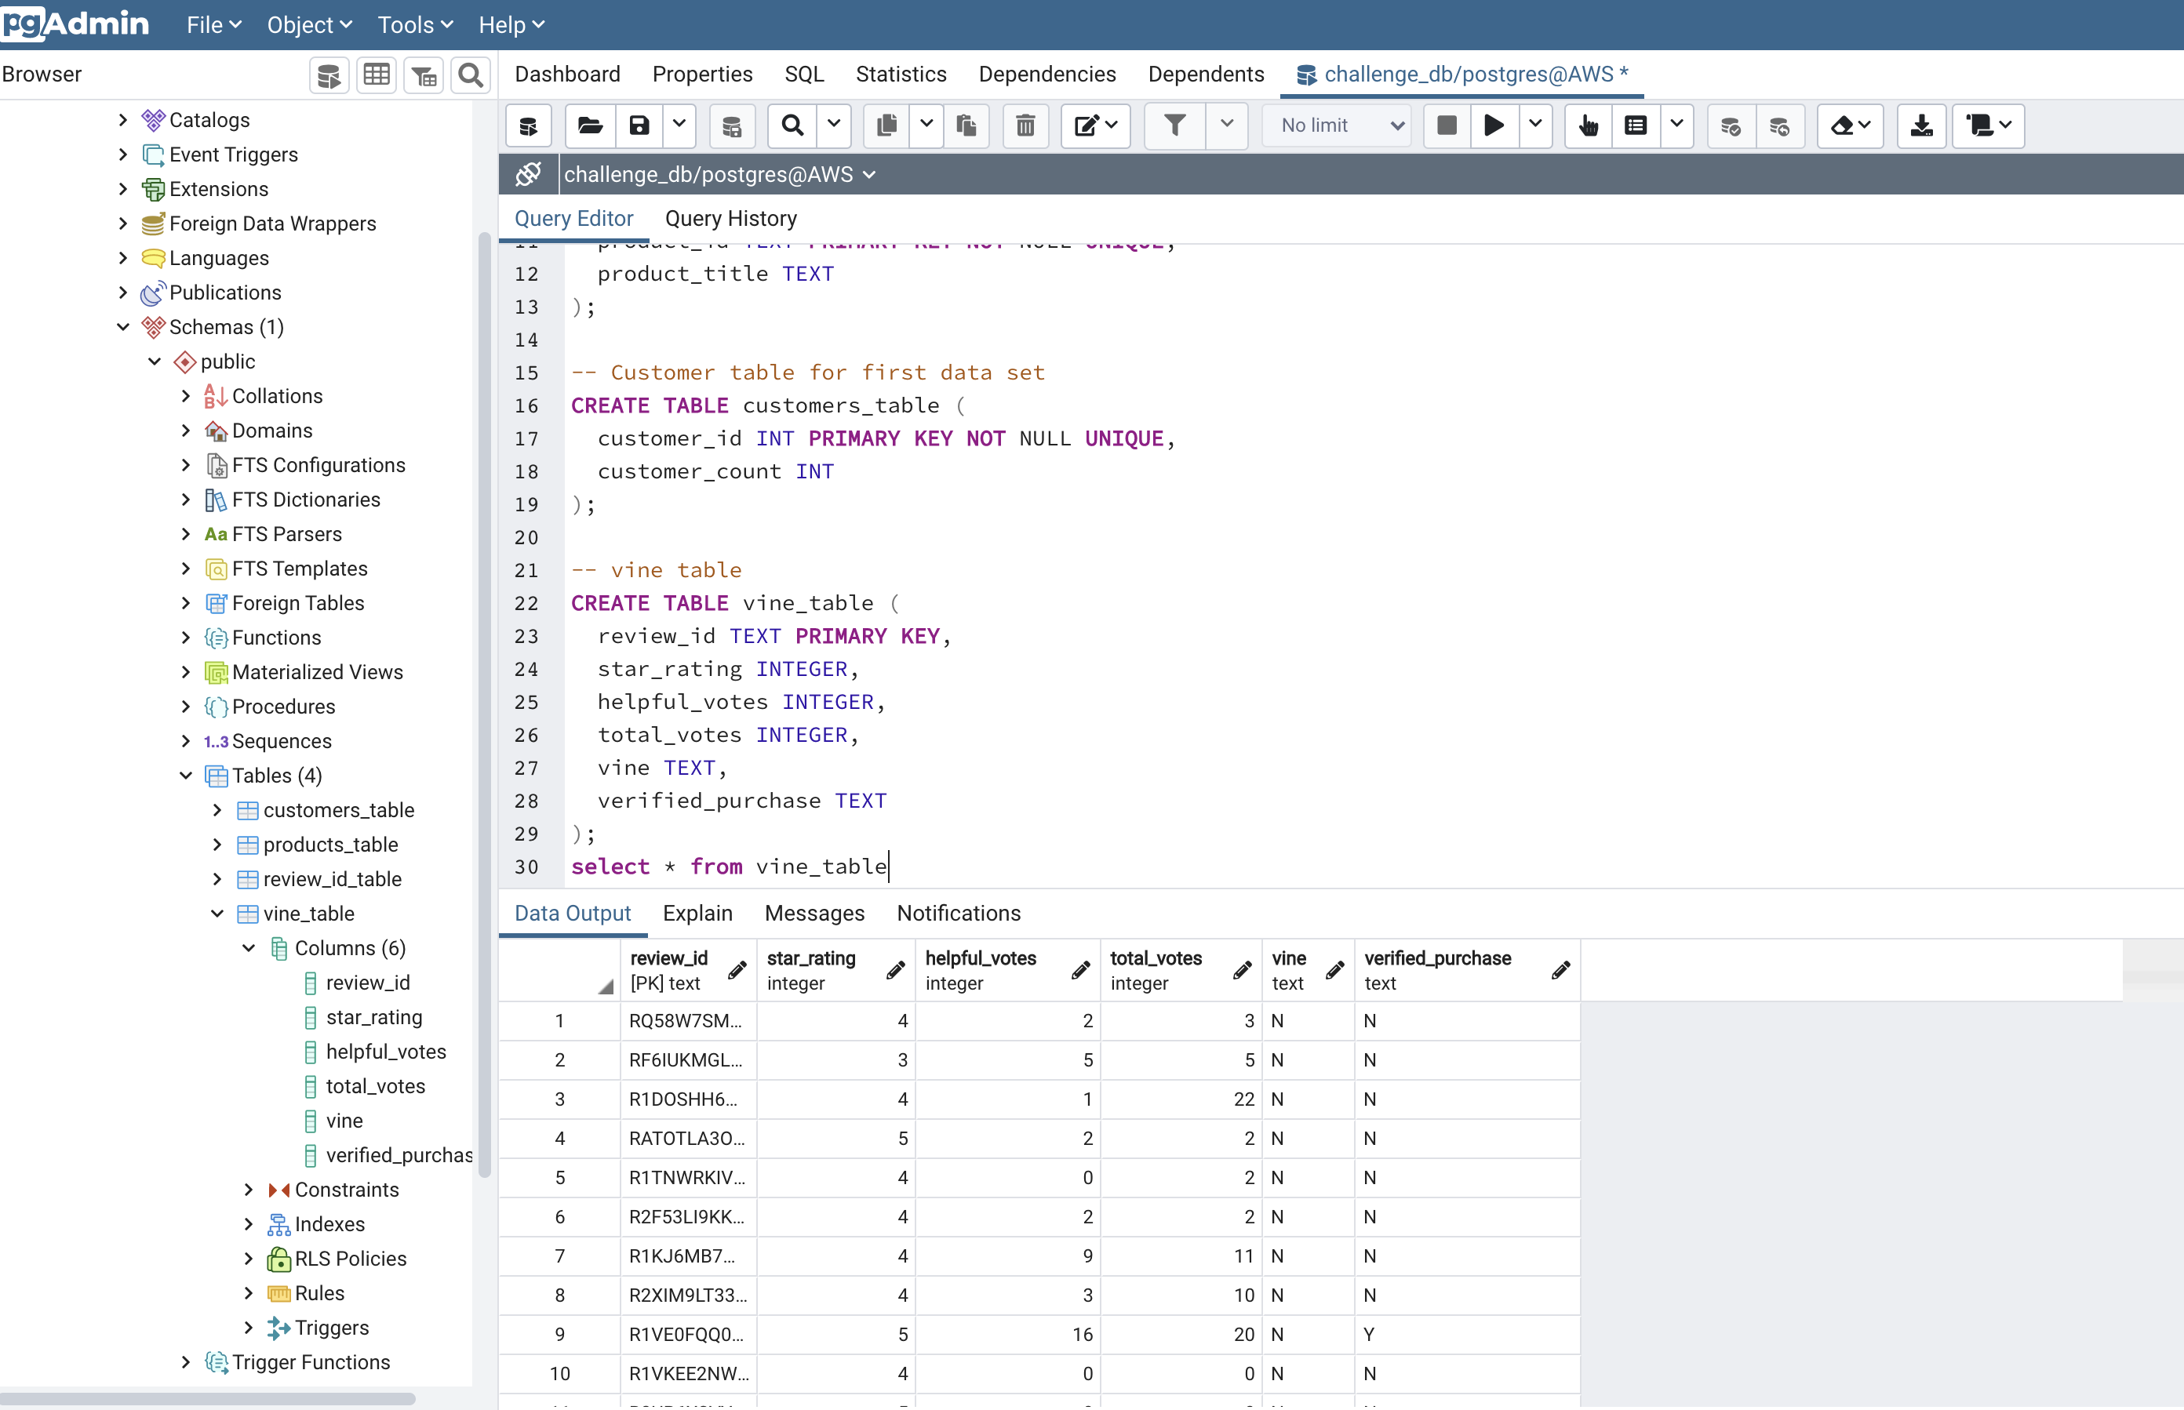The width and height of the screenshot is (2184, 1410).
Task: Select products_table in the browser tree
Action: pyautogui.click(x=330, y=844)
